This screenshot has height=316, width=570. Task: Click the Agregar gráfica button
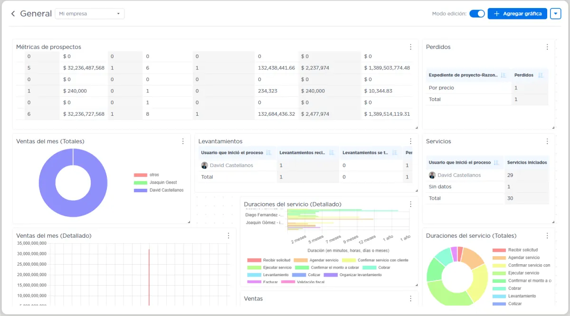517,14
